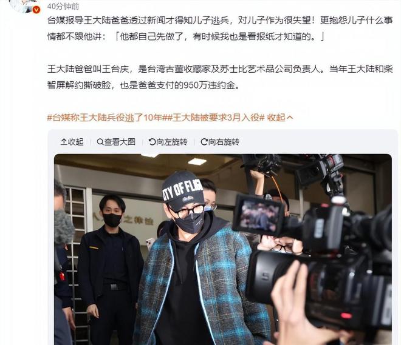The width and height of the screenshot is (401, 345).
Task: Click the first paragraph of the post
Action: coord(220,28)
